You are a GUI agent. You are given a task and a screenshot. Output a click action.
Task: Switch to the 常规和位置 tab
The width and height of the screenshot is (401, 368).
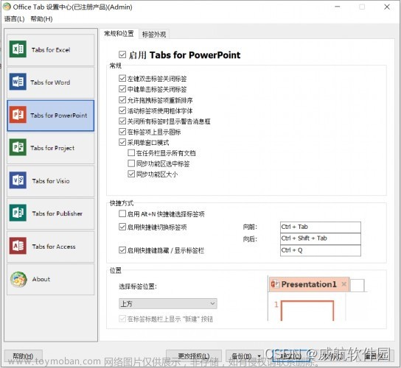coord(119,33)
